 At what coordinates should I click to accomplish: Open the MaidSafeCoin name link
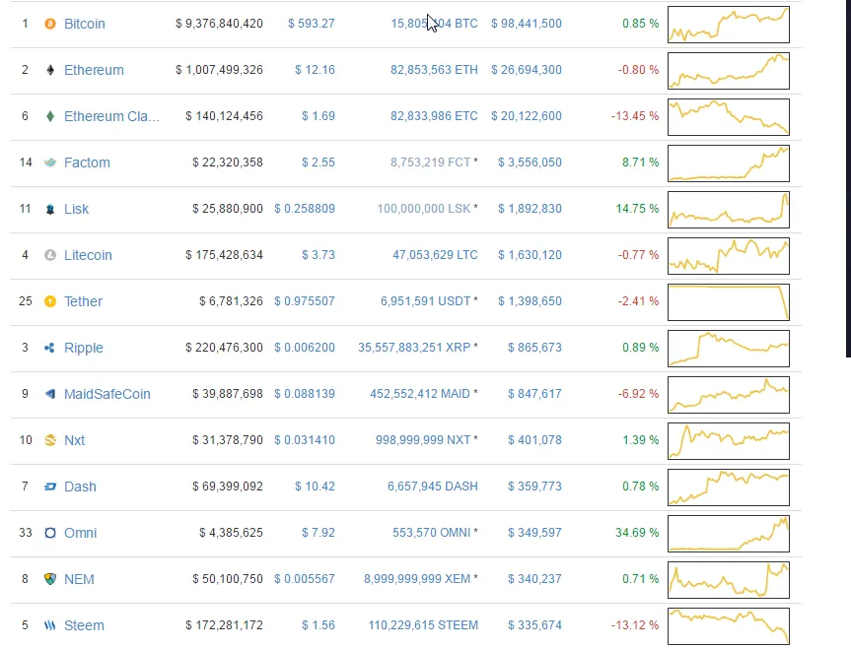106,394
